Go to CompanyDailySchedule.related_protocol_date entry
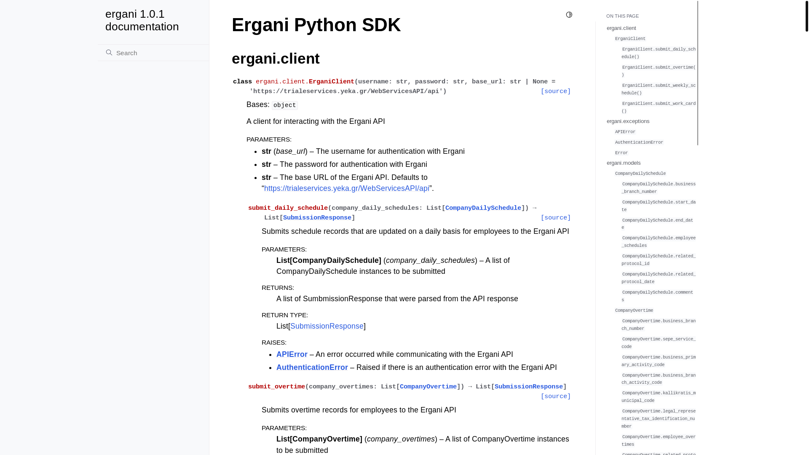The height and width of the screenshot is (455, 809). 659,278
